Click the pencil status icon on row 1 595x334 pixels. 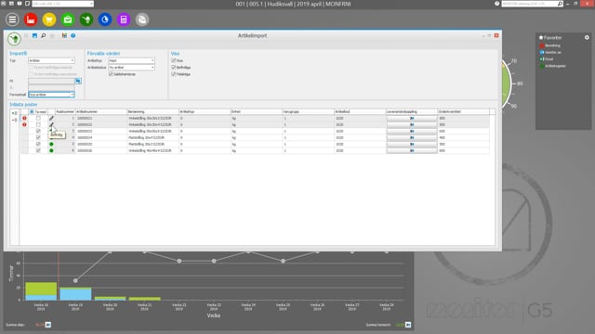(51, 118)
